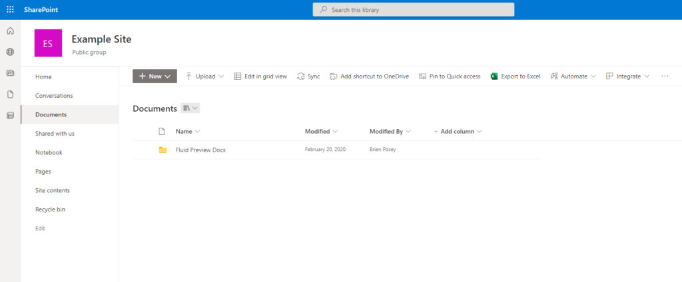
Task: Open the Home icon in app bar
Action: pos(10,31)
